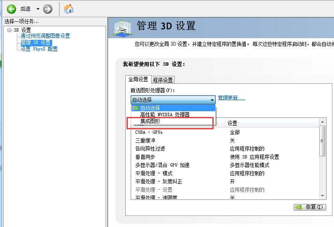Open 设置 PhysX 配置 tree item

[x=39, y=49]
